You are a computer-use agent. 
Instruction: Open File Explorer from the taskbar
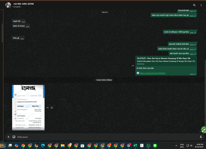point(63,146)
